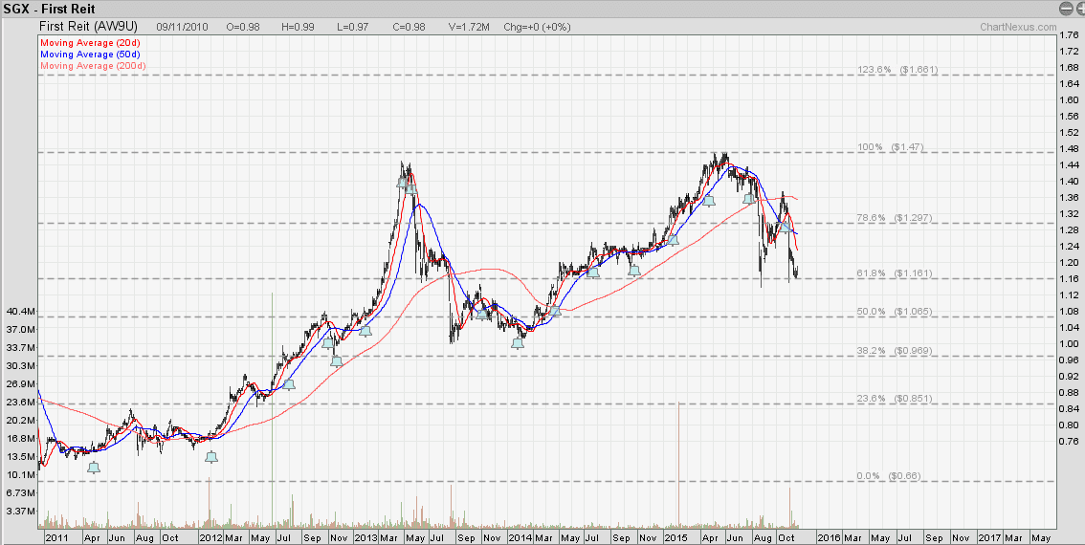Select the bell marker near July 2015
This screenshot has width=1085, height=545.
(749, 199)
